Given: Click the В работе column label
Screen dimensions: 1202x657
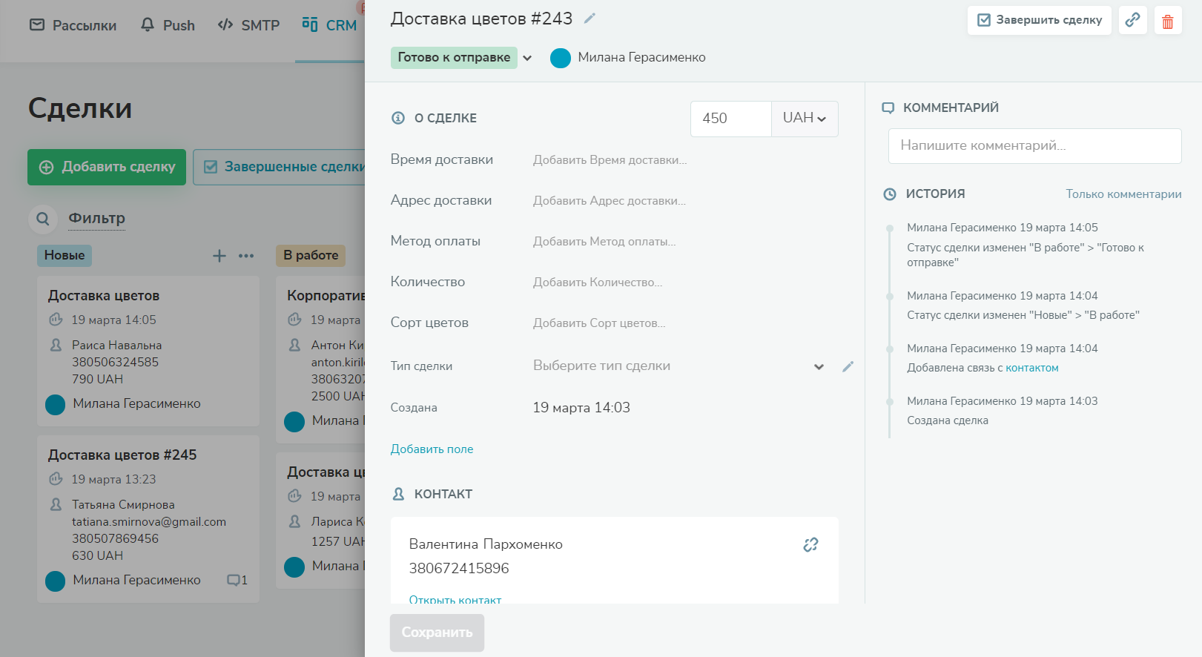Looking at the screenshot, I should [311, 256].
